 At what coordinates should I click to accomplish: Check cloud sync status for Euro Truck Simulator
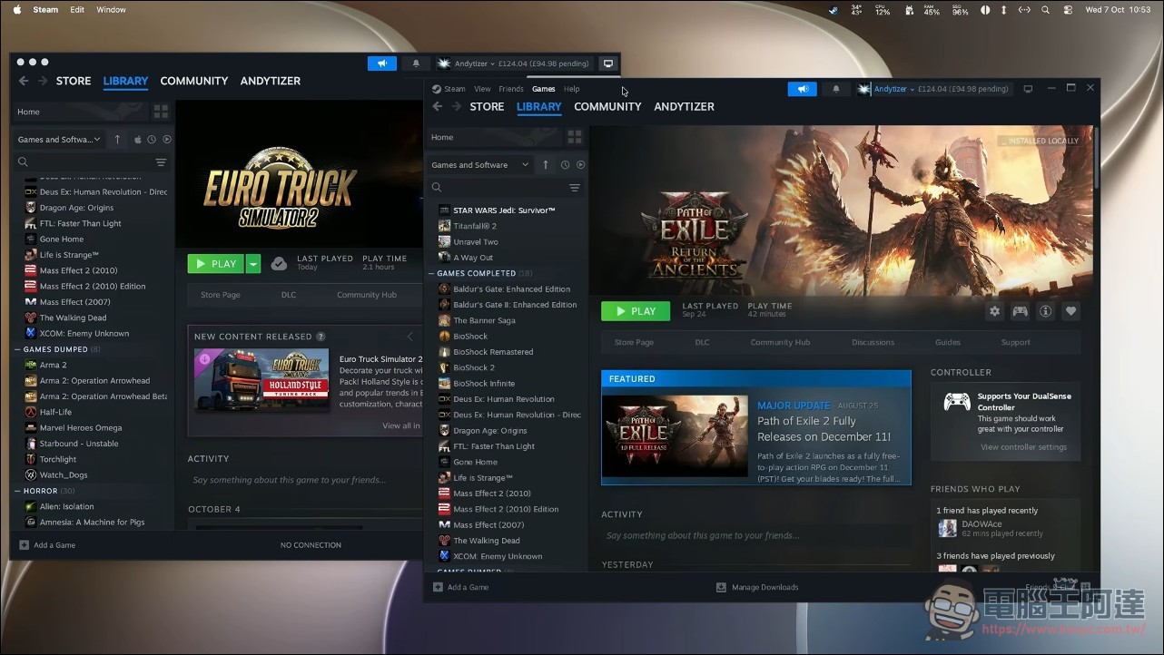coord(280,263)
